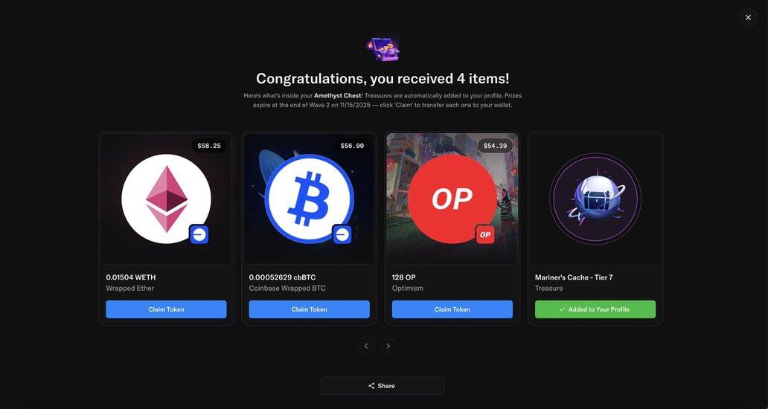Click the Base network badge on WETH card
Viewport: 768px width, 409px height.
[x=199, y=235]
